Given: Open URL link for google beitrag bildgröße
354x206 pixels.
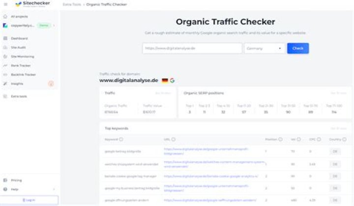Looking at the screenshot, I should click(x=206, y=151).
